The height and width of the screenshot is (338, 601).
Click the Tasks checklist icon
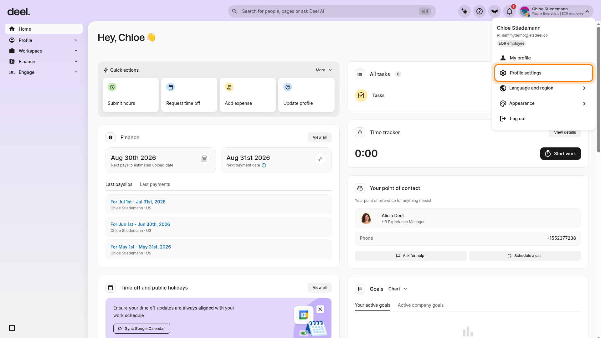click(x=361, y=95)
